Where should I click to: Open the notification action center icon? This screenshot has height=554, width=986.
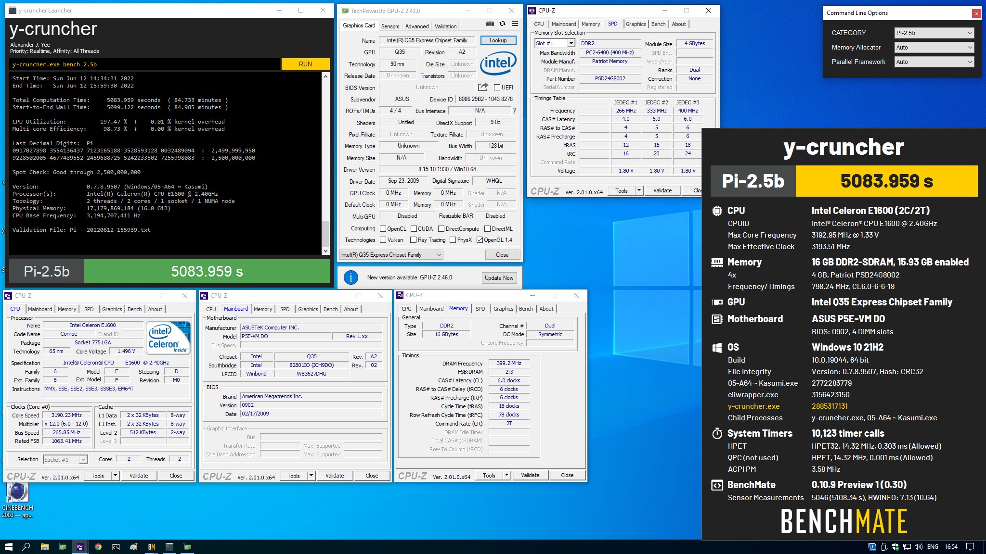(x=970, y=547)
